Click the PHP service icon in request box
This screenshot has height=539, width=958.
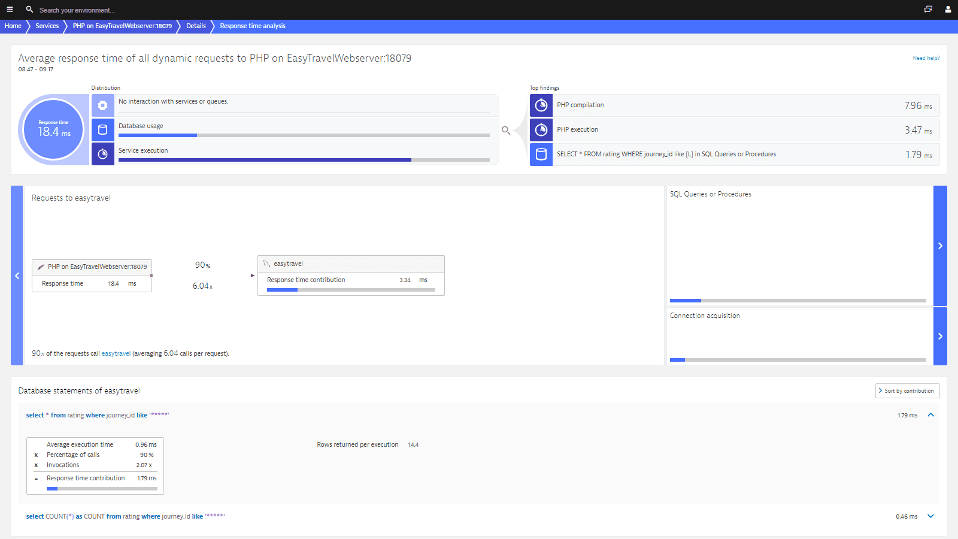tap(41, 267)
